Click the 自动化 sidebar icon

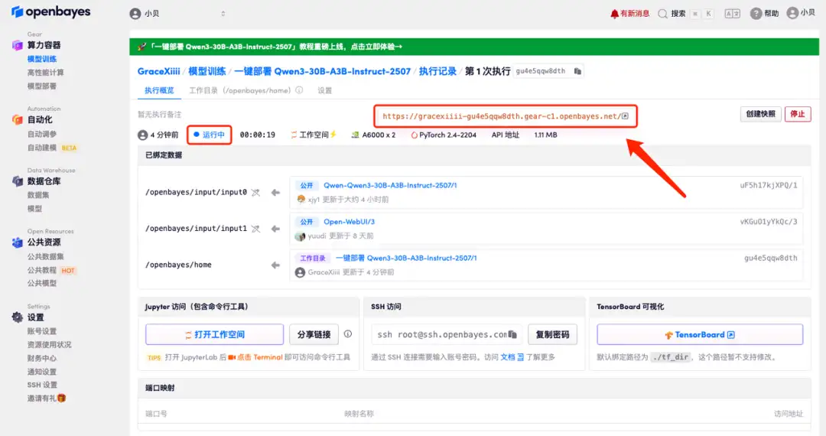pos(18,119)
